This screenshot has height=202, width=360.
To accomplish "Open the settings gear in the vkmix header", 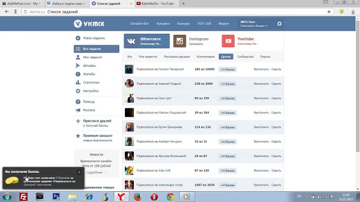I will pos(279,24).
